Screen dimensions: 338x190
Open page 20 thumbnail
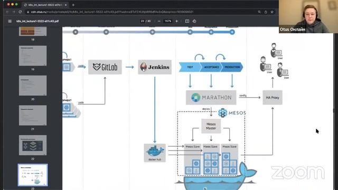pos(33,85)
